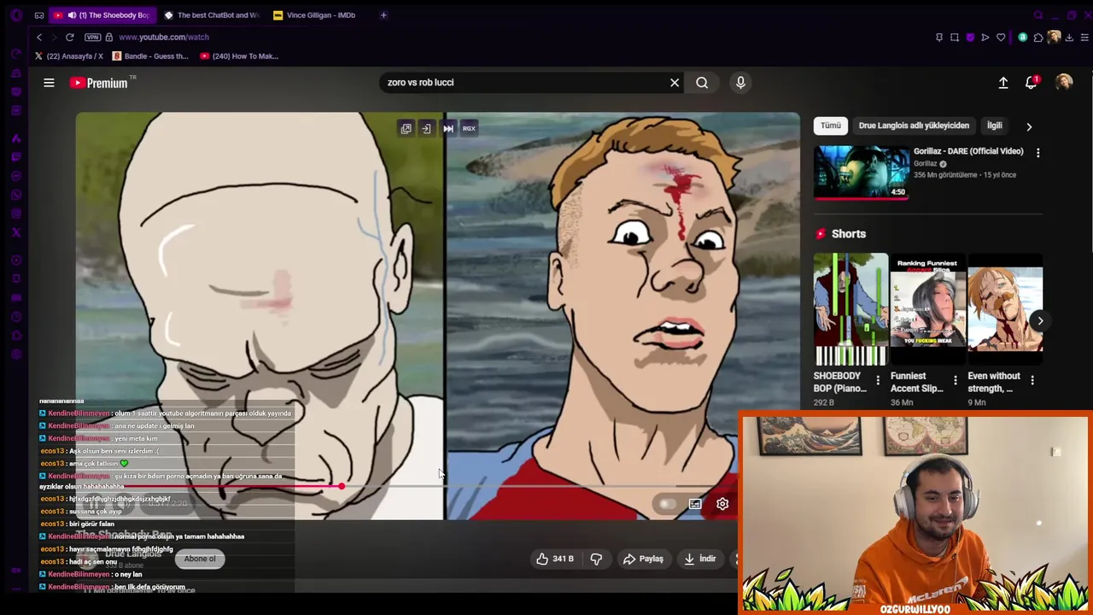The width and height of the screenshot is (1093, 615).
Task: Open Bandle bookmark
Action: pos(150,56)
